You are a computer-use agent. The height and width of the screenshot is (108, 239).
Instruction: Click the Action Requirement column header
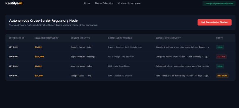pyautogui.click(x=168, y=38)
